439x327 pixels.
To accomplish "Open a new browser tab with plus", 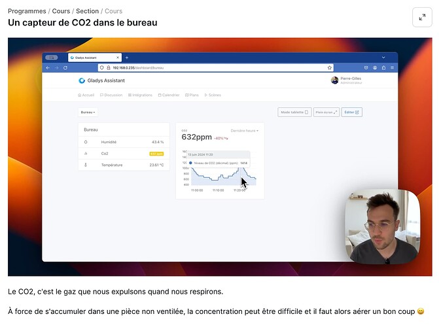I will pos(127,58).
